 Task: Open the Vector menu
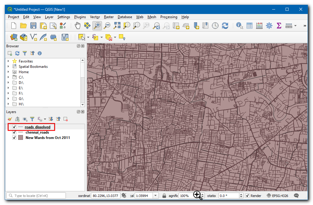tap(95, 17)
